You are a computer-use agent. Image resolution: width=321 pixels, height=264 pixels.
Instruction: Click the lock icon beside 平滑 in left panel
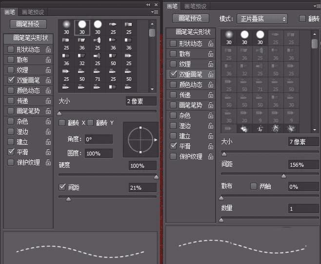click(x=48, y=152)
